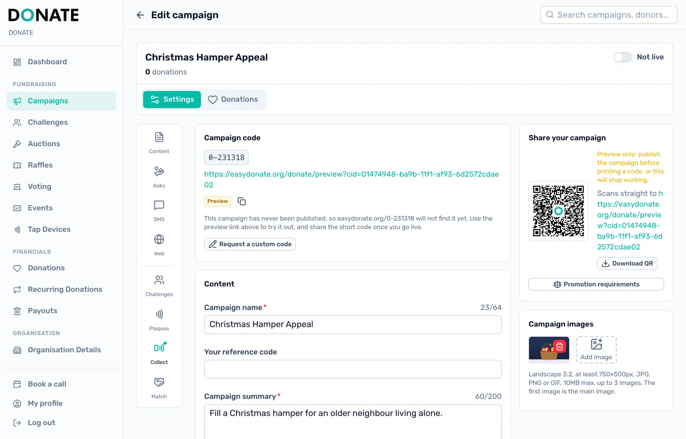The height and width of the screenshot is (439, 686).
Task: Delete the hamper campaign image
Action: click(x=560, y=346)
